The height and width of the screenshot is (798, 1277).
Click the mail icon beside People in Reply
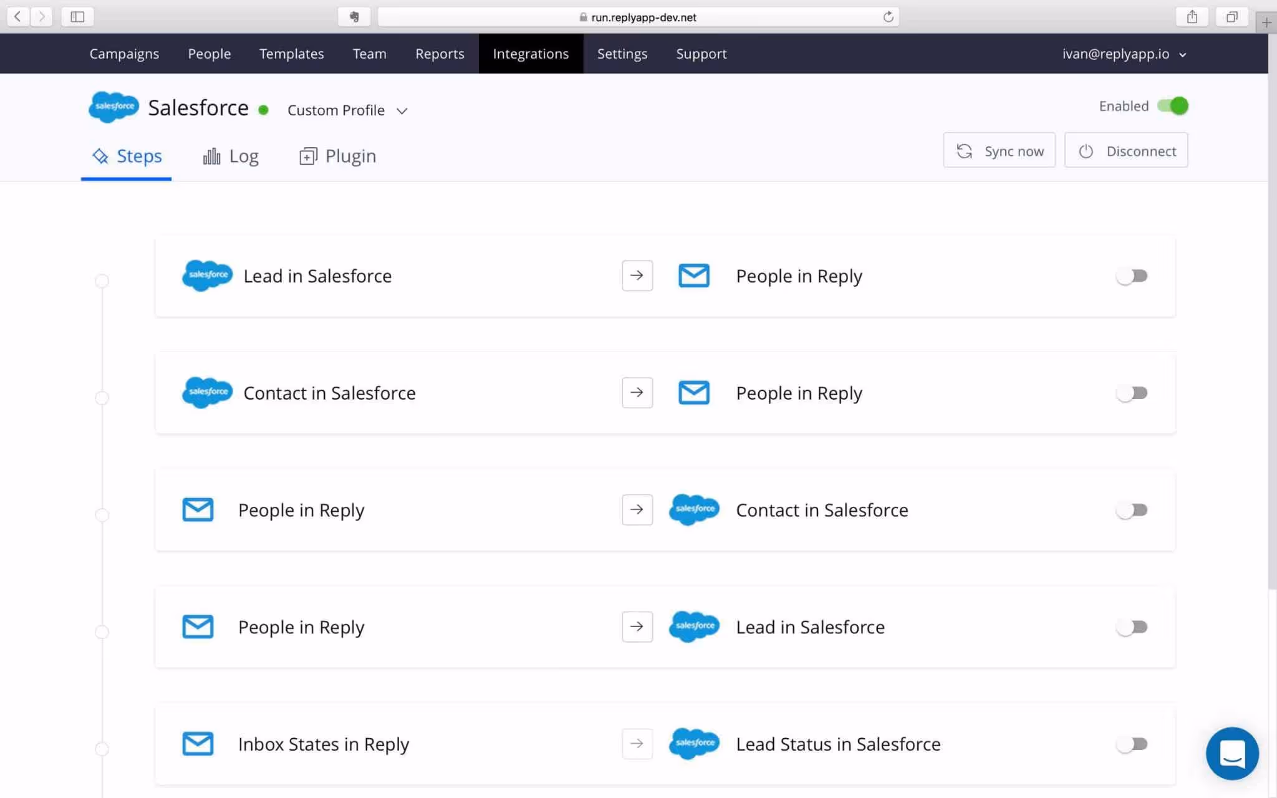694,275
